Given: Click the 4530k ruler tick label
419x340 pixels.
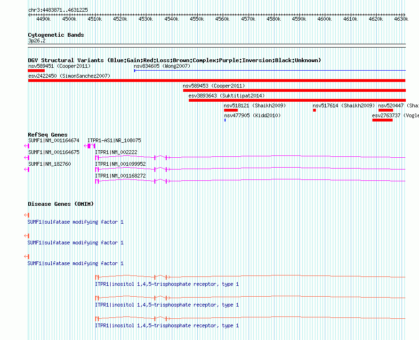Looking at the screenshot, I should coord(145,19).
